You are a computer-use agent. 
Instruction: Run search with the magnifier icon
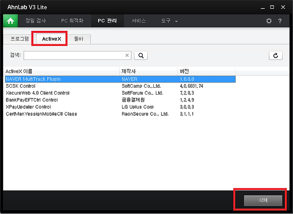click(x=141, y=56)
